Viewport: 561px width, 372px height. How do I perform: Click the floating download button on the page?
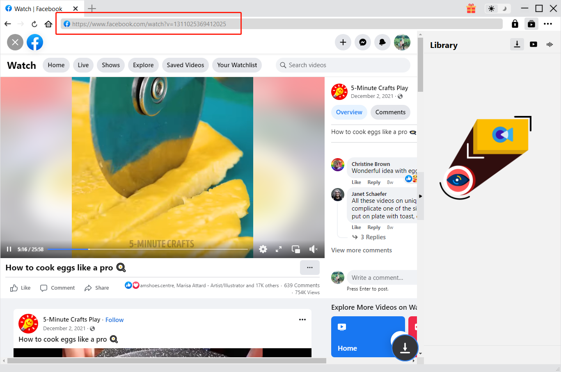405,348
